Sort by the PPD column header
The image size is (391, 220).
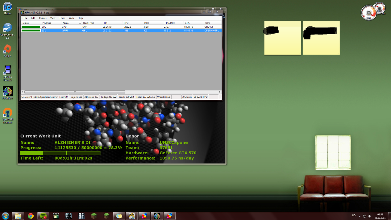click(x=126, y=23)
